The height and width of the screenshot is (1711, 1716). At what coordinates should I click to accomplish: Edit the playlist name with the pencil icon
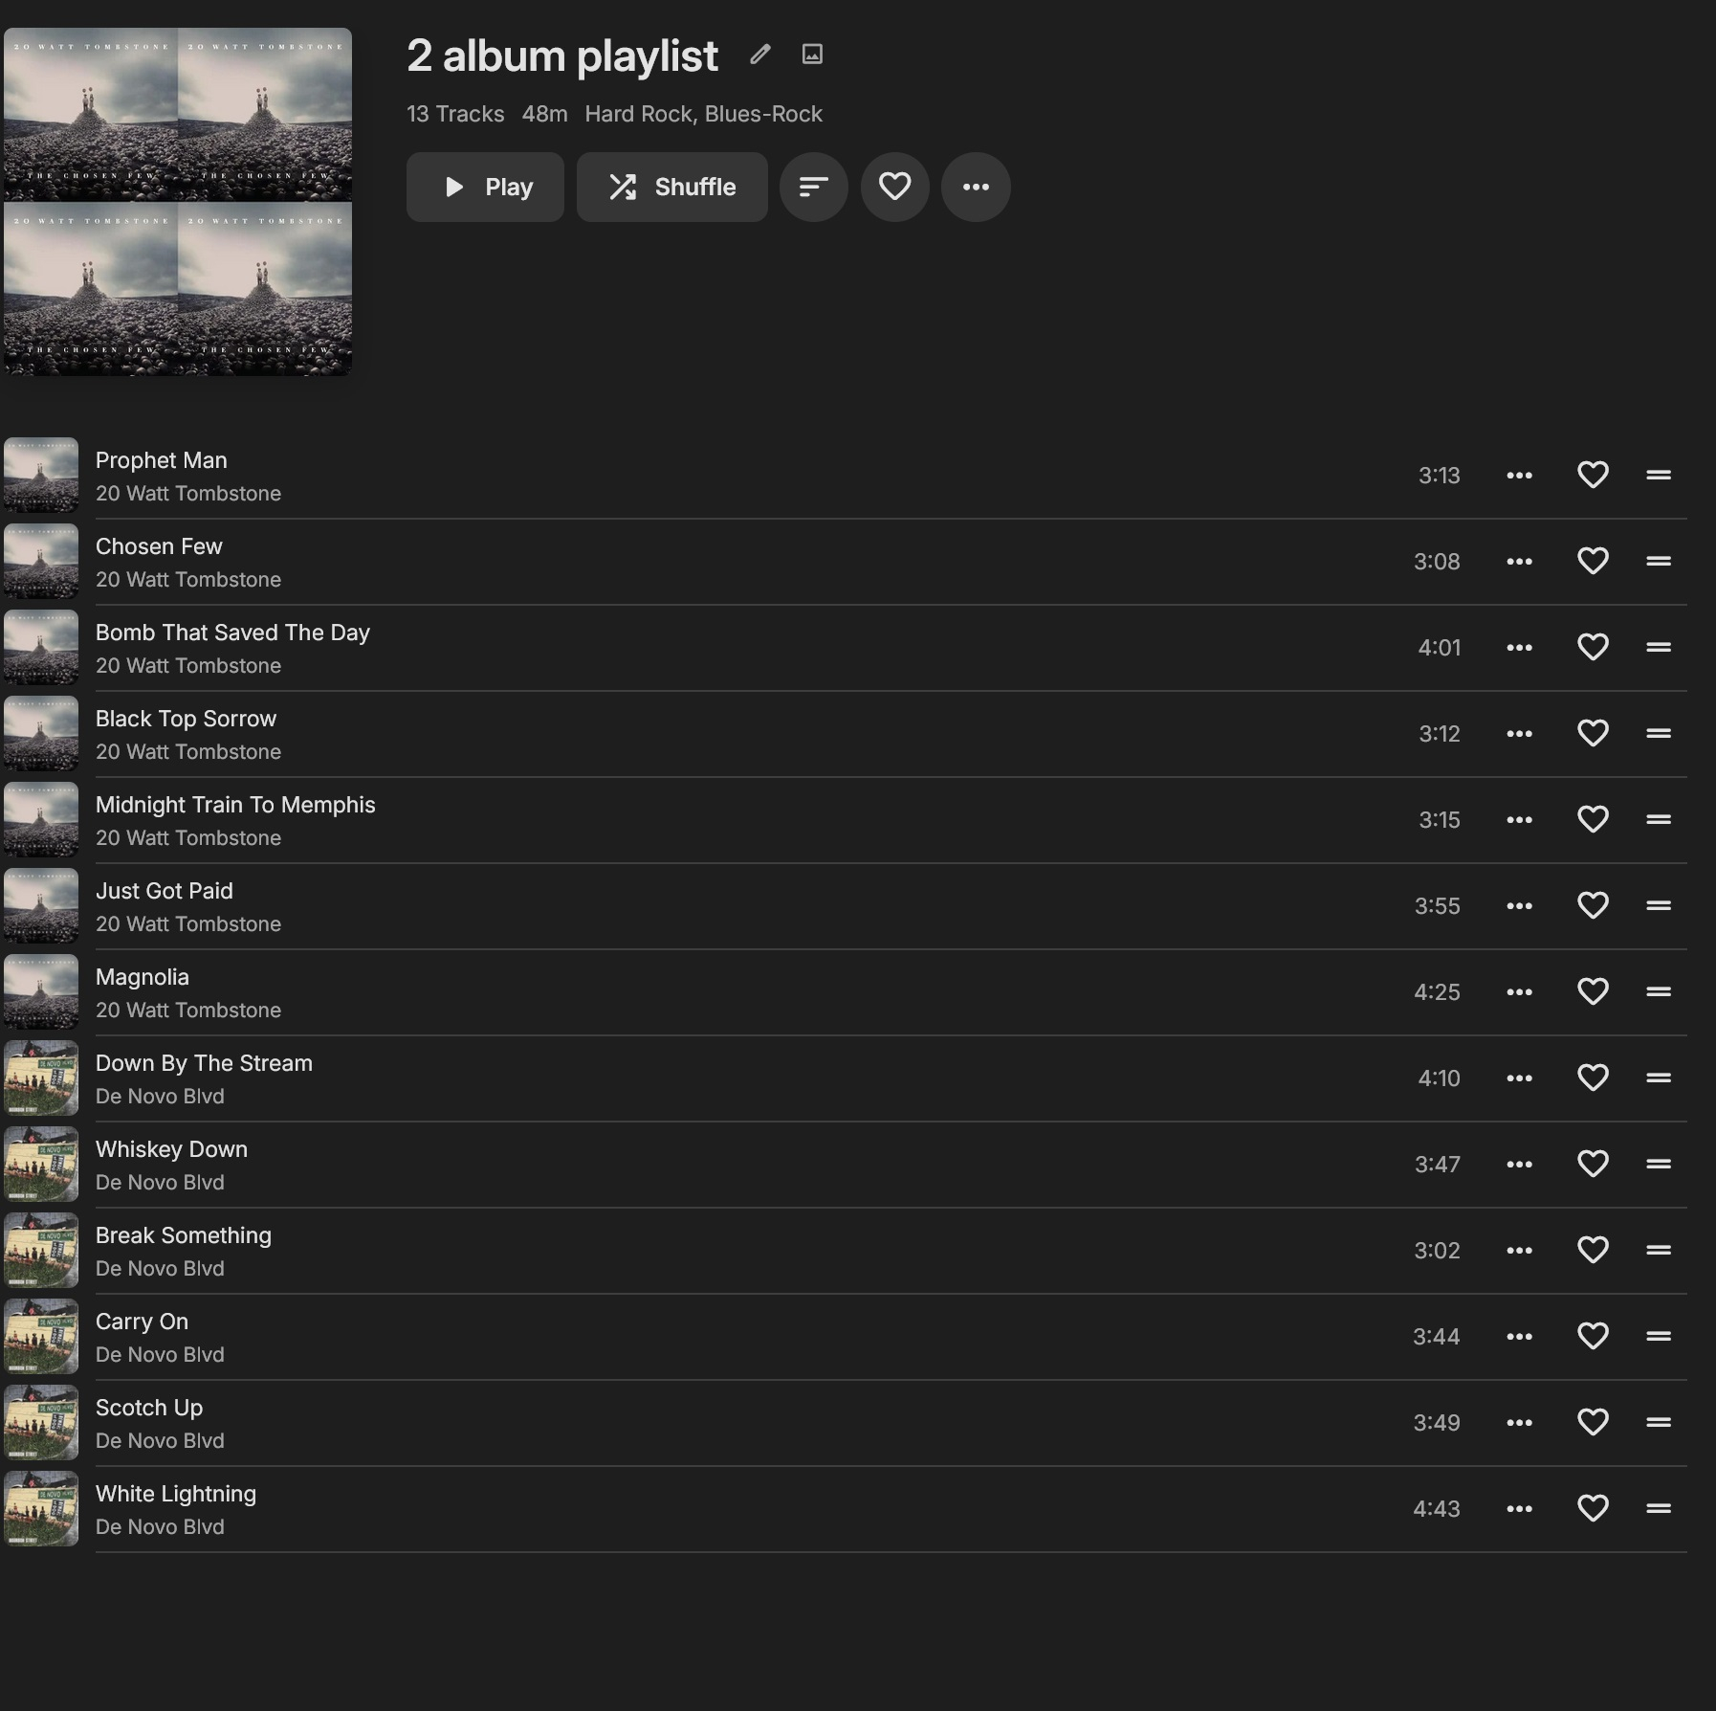pos(760,55)
